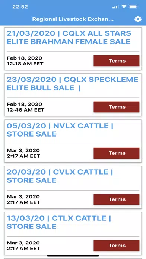Open Terms for Speckleme Elite Bull Sale
146x259 pixels.
coord(117,107)
